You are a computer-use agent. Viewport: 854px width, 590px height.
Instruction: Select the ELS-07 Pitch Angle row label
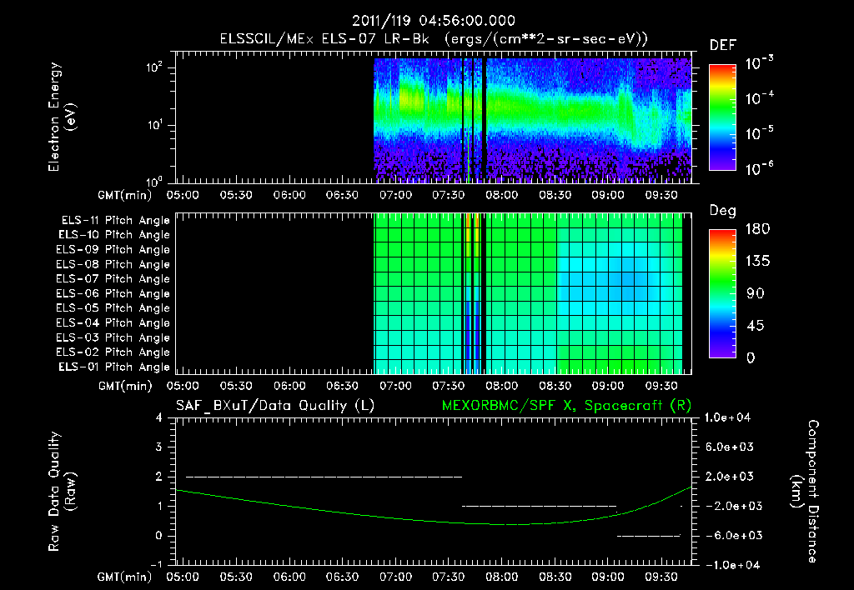pyautogui.click(x=113, y=278)
